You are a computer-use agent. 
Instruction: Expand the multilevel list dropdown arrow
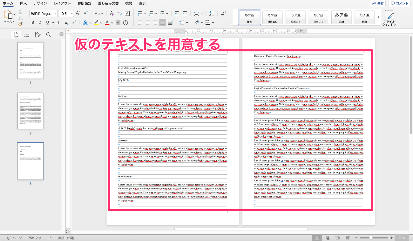(167, 14)
